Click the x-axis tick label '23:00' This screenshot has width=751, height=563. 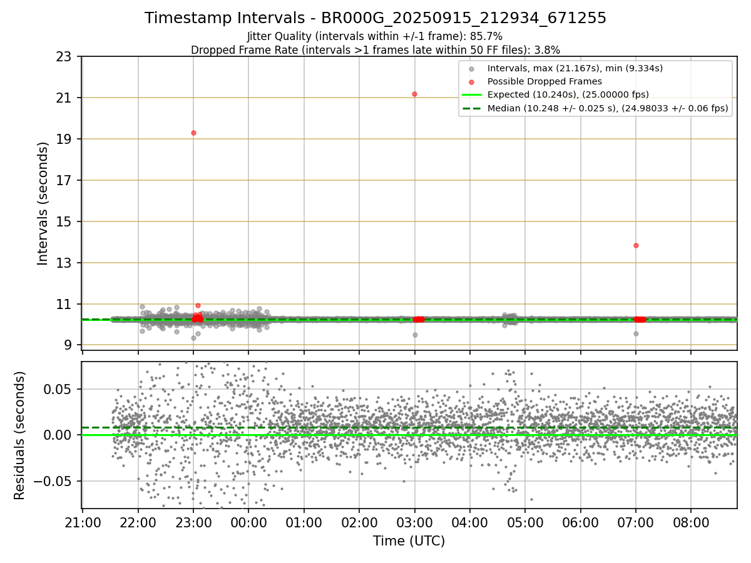click(193, 522)
